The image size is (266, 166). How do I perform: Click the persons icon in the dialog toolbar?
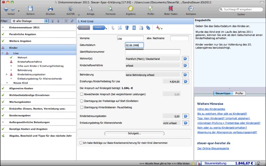pyautogui.click(x=120, y=28)
